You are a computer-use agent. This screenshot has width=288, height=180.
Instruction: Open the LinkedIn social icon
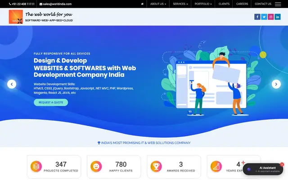(x=278, y=17)
